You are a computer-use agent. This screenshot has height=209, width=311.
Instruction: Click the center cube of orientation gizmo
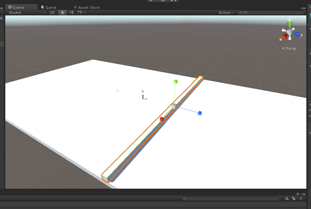[290, 32]
